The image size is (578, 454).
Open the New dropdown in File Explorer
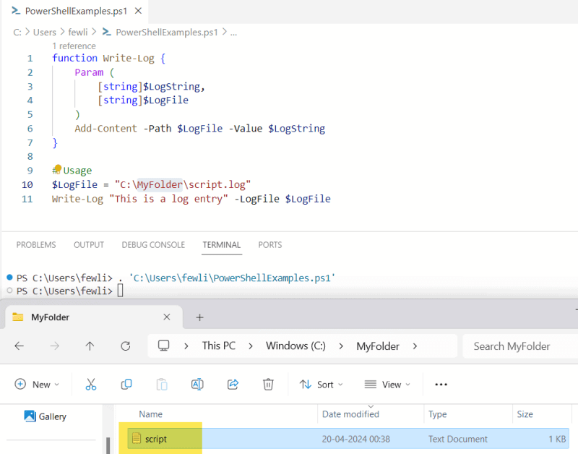[x=38, y=384]
